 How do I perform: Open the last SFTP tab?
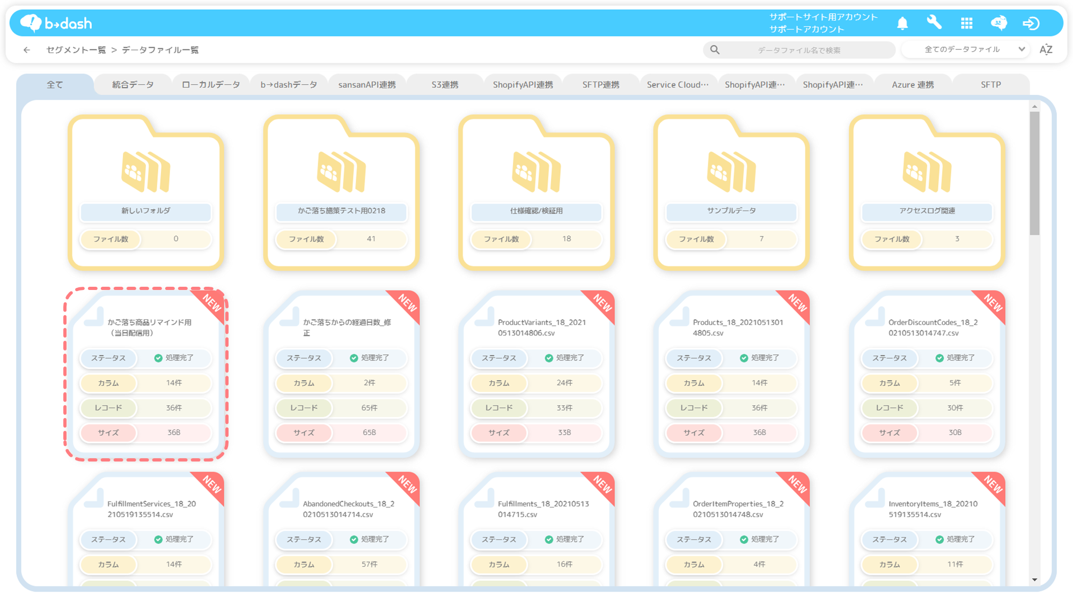(x=991, y=85)
